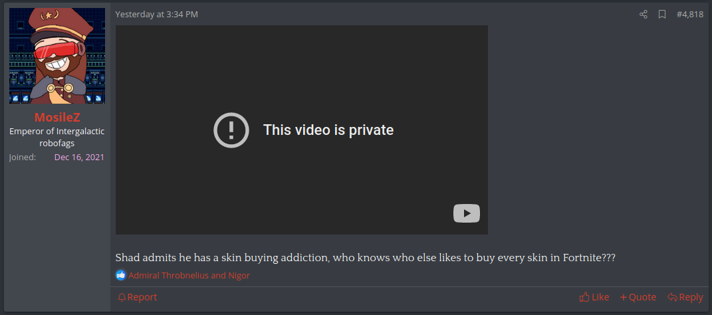Report this post
The width and height of the screenshot is (712, 315).
pos(137,297)
